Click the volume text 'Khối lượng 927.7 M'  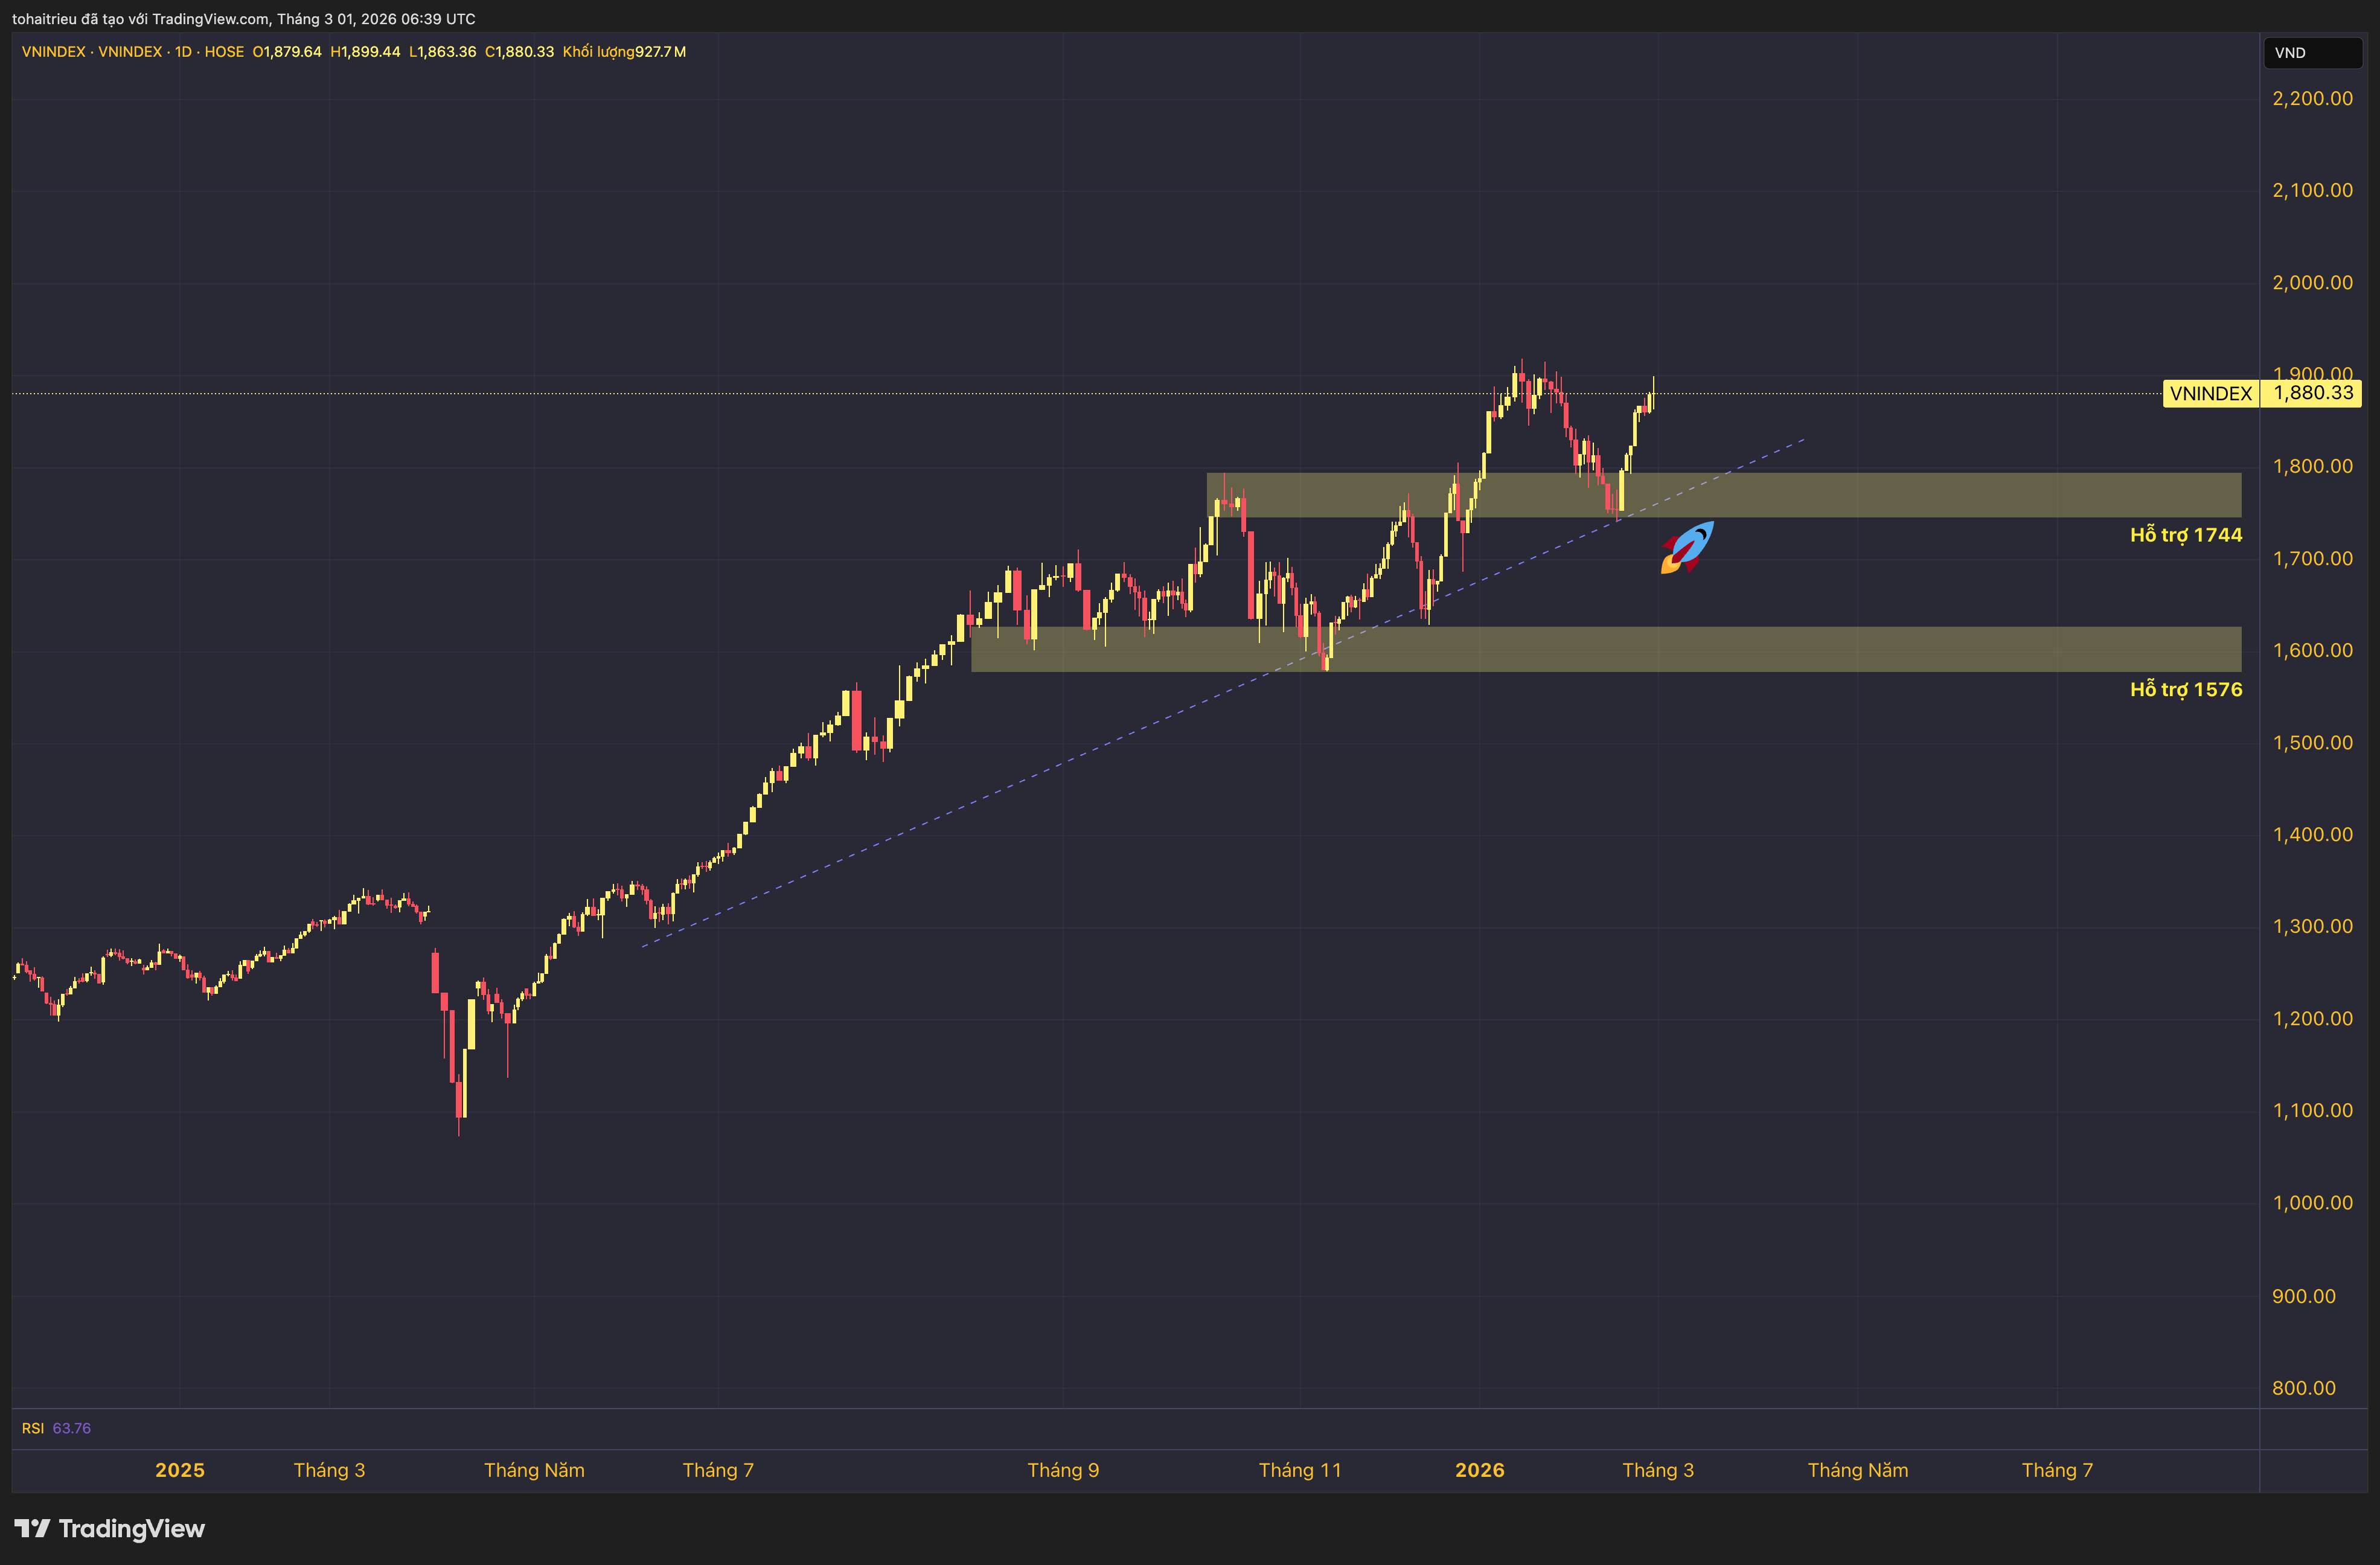tap(624, 52)
